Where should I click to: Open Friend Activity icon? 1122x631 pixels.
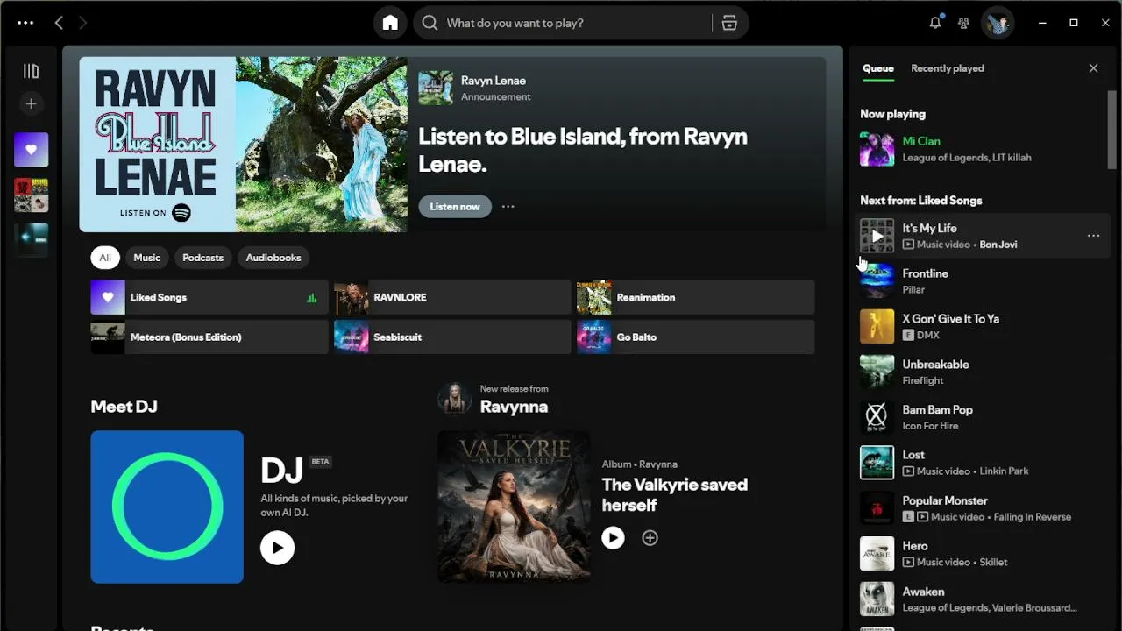click(x=964, y=23)
